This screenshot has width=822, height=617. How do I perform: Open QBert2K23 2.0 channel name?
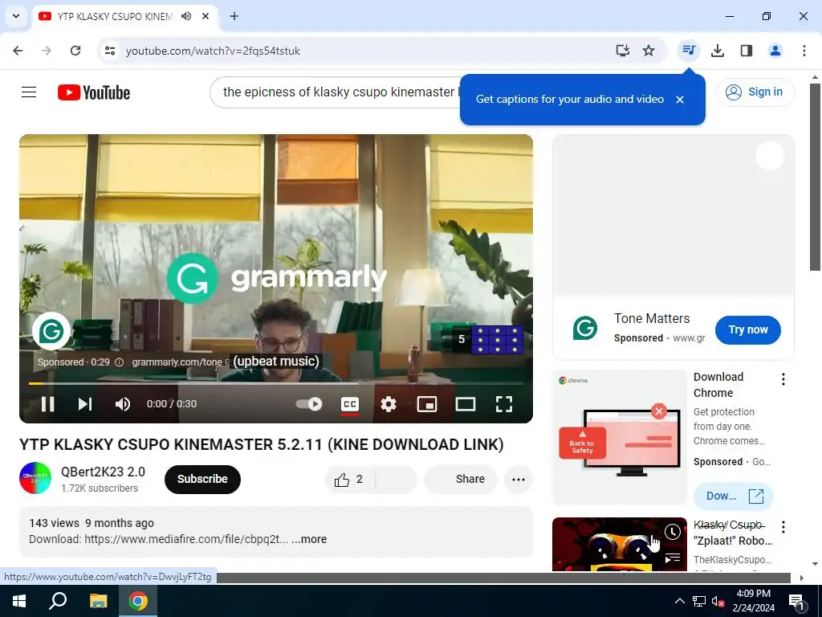[x=103, y=472]
